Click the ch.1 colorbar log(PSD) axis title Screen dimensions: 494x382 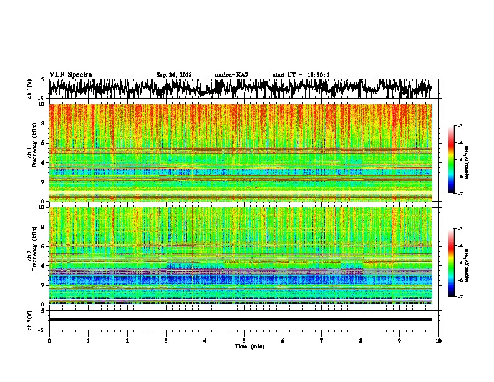tap(467, 162)
